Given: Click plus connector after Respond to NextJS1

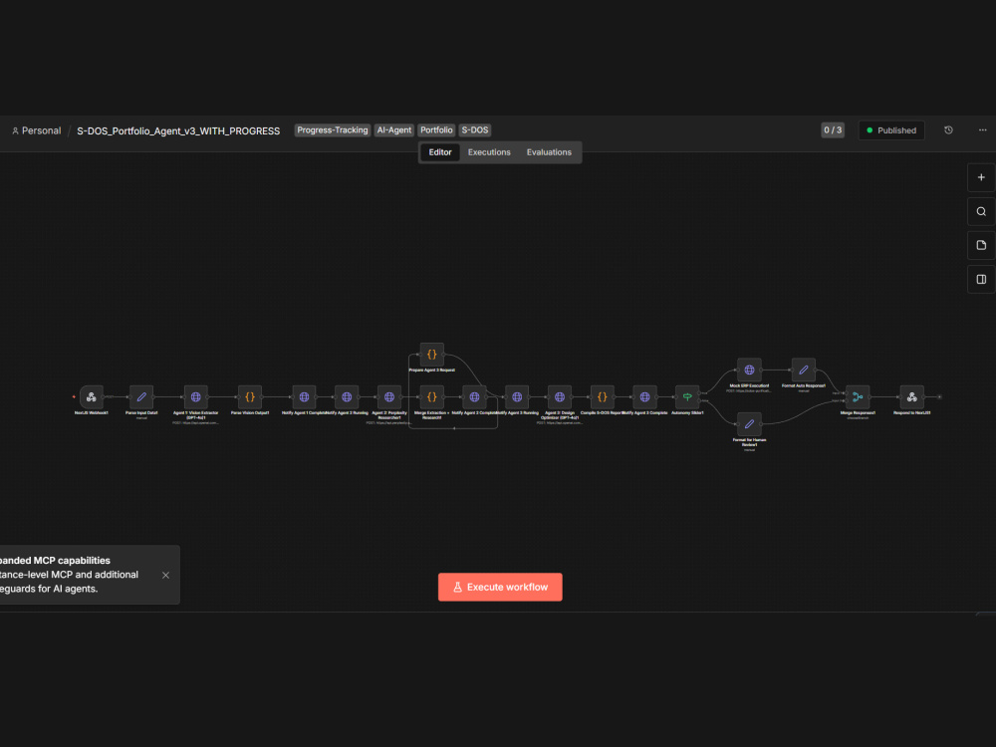Looking at the screenshot, I should point(939,397).
